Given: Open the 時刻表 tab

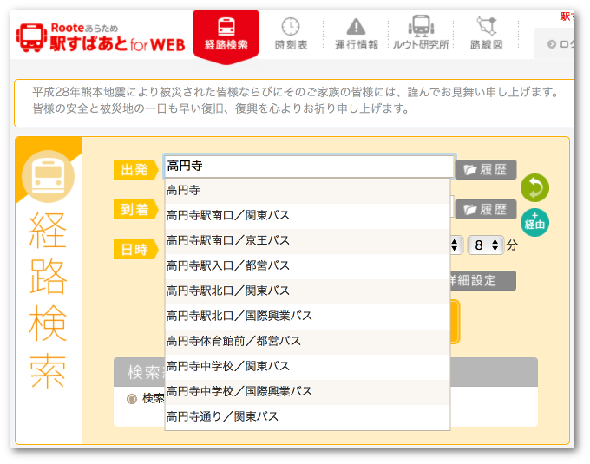Looking at the screenshot, I should point(292,34).
